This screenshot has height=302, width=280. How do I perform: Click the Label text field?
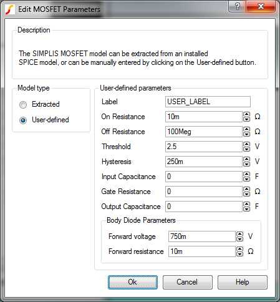click(208, 102)
